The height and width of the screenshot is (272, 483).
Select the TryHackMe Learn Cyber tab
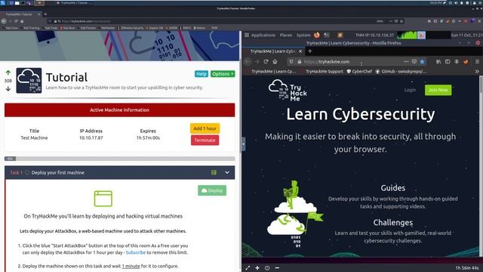coord(273,51)
